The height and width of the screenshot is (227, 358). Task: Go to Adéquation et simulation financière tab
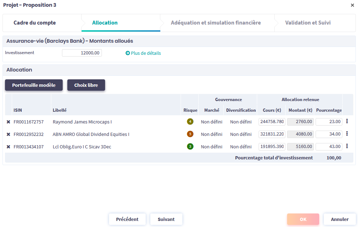216,23
